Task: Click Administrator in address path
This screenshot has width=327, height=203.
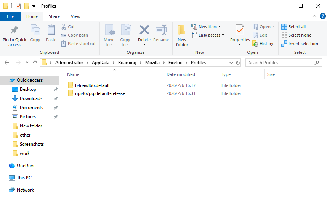Action: 69,63
